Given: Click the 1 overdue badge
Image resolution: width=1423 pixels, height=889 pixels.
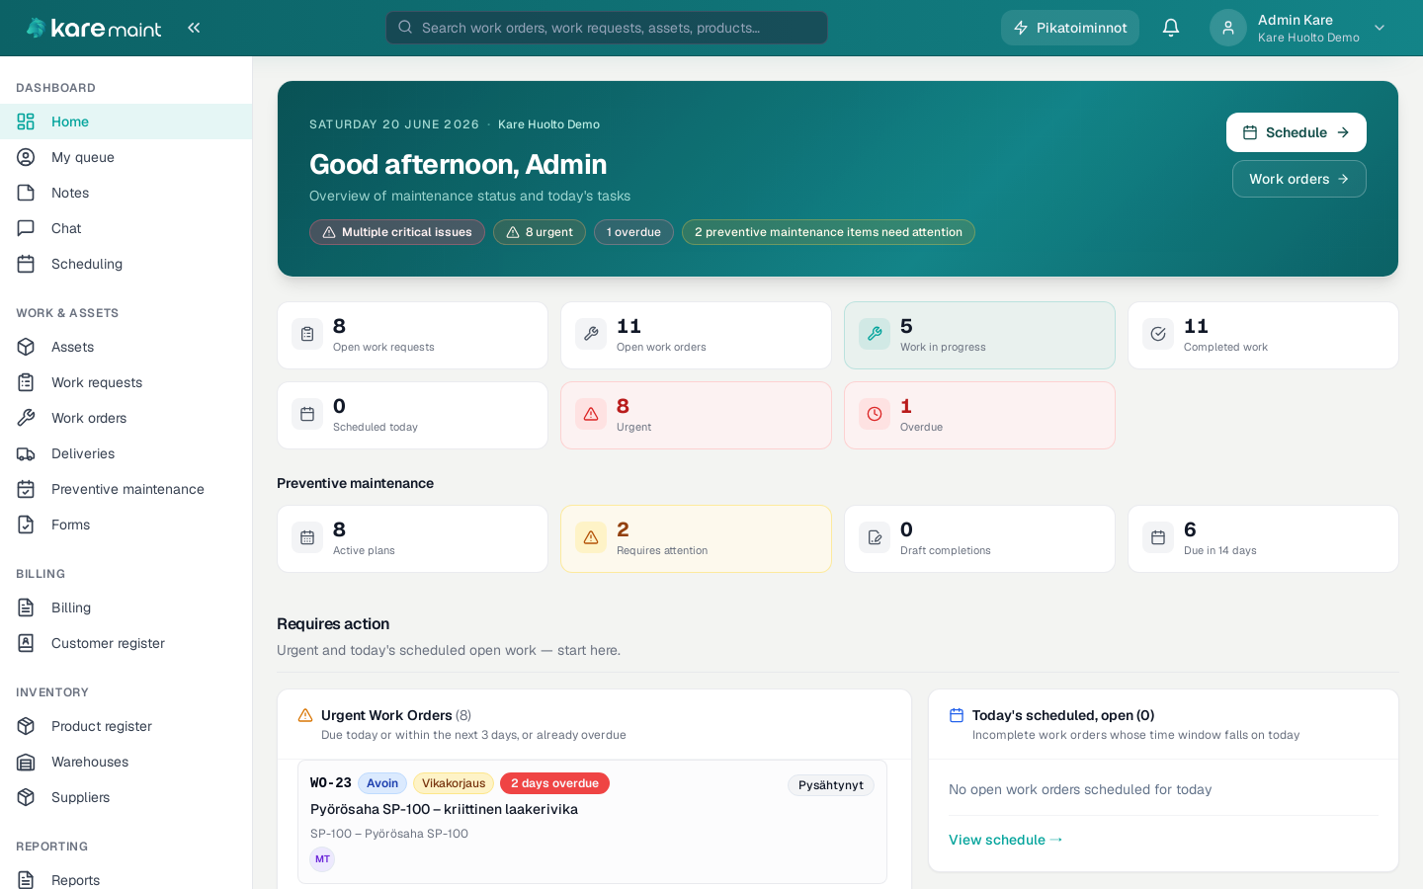Looking at the screenshot, I should point(633,232).
